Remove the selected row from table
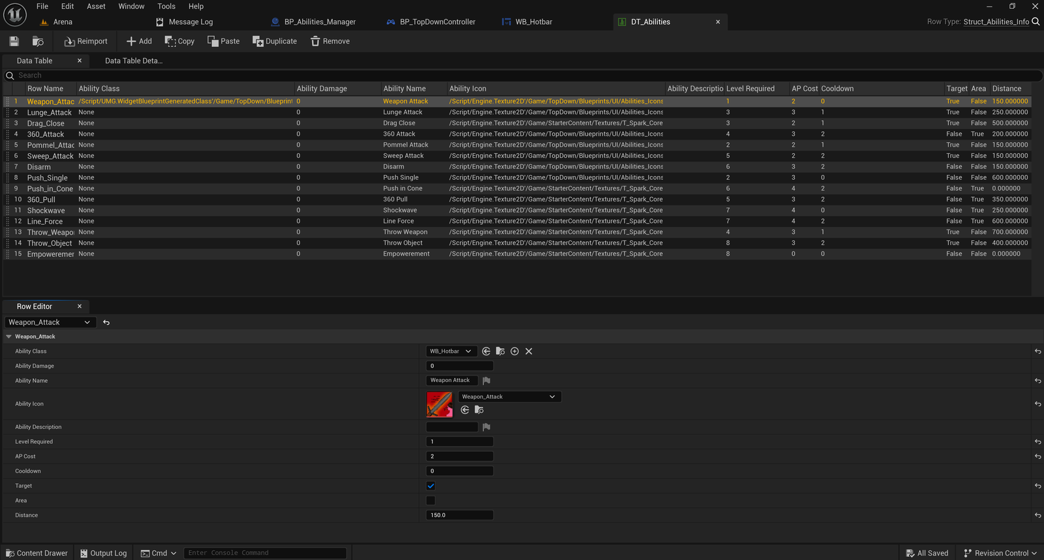1044x560 pixels. 330,41
